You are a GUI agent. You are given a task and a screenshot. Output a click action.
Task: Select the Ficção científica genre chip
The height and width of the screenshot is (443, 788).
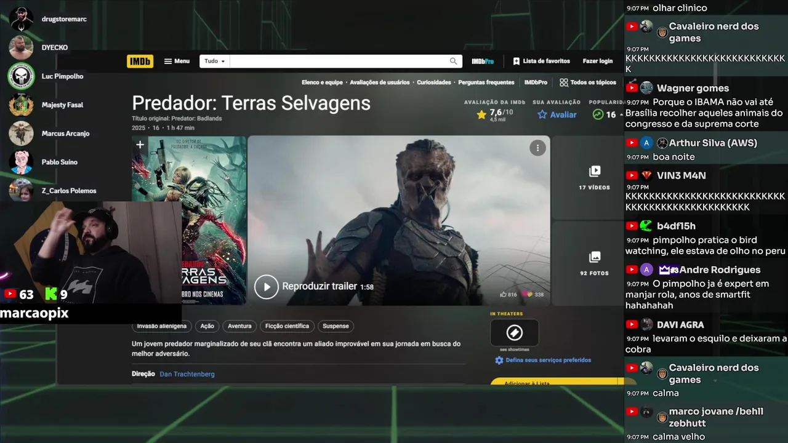coord(287,326)
